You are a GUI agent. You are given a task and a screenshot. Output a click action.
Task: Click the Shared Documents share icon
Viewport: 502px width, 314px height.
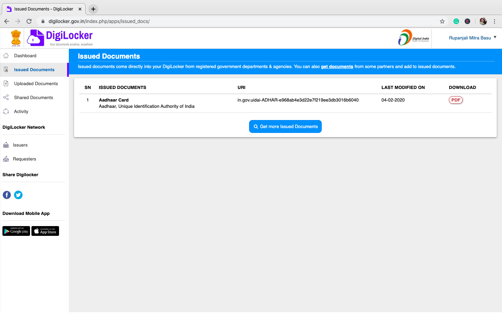6,98
